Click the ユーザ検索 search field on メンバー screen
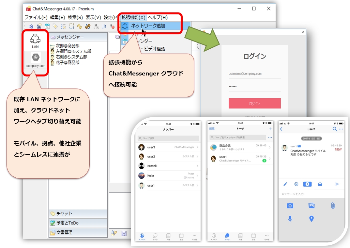The width and height of the screenshot is (350, 248). click(168, 138)
